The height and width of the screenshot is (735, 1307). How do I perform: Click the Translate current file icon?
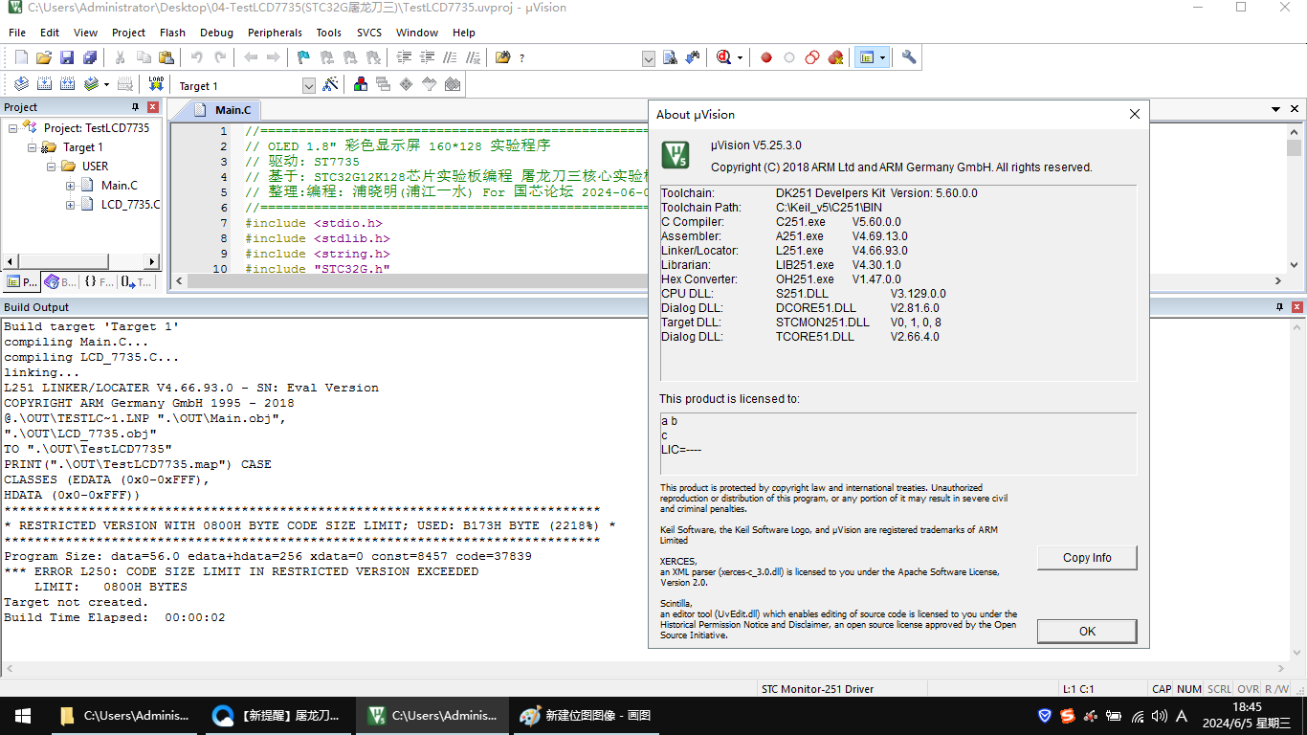(21, 84)
